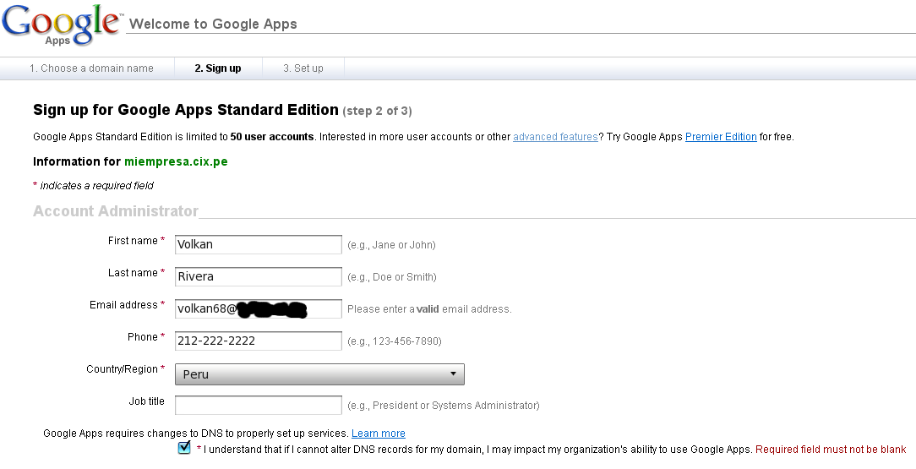Click the Please enter a valid email address hint
The width and height of the screenshot is (916, 469).
[x=429, y=309]
